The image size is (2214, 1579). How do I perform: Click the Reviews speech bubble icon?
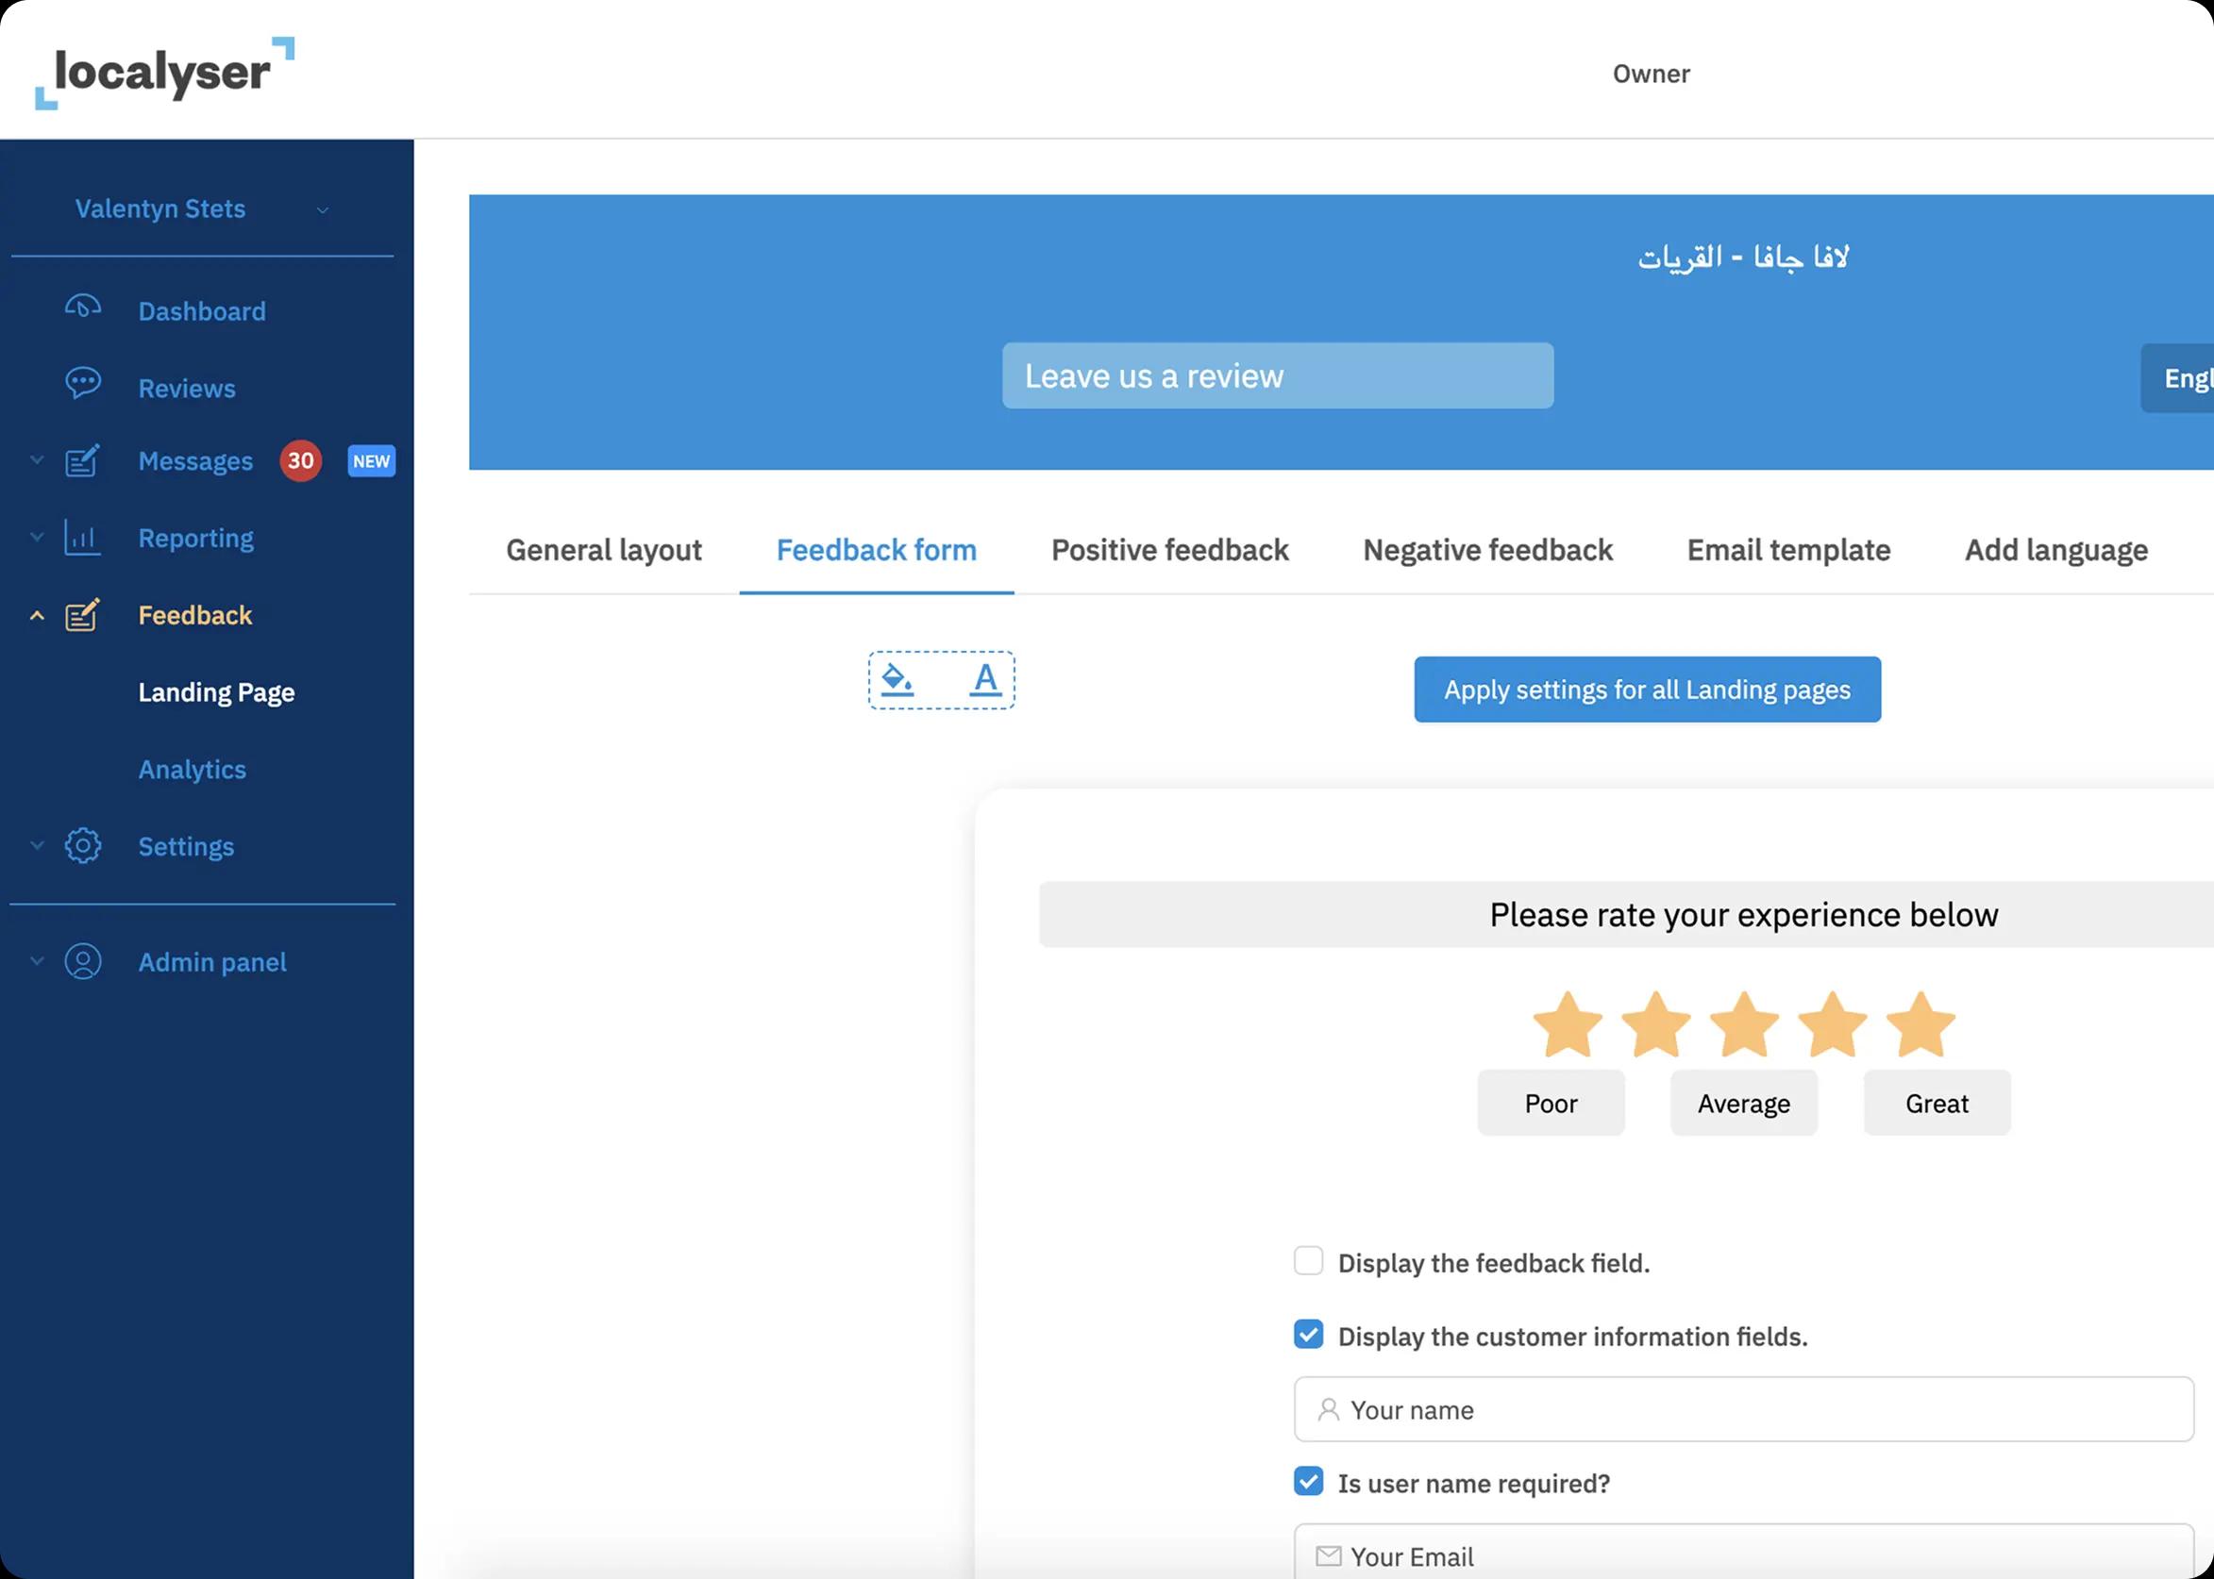[x=83, y=383]
